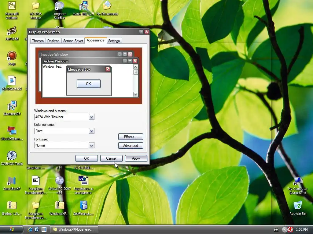Image resolution: width=313 pixels, height=234 pixels.
Task: Click the second quick launch browser icon
Action: 37,229
